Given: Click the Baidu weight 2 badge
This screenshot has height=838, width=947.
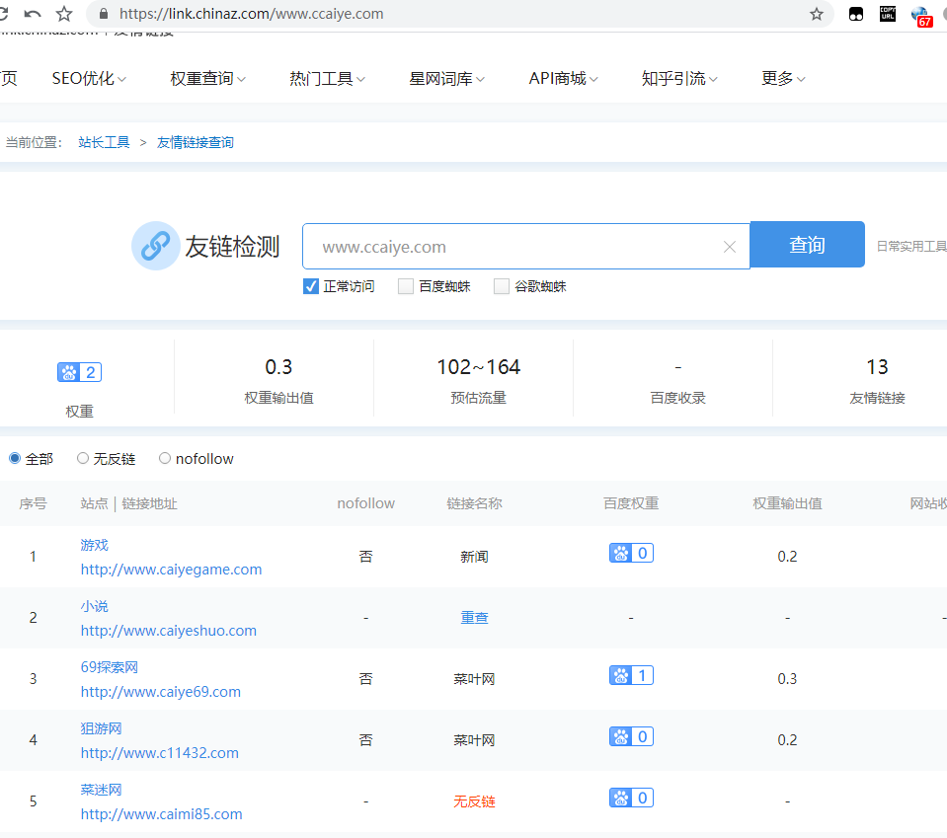Looking at the screenshot, I should click(80, 372).
